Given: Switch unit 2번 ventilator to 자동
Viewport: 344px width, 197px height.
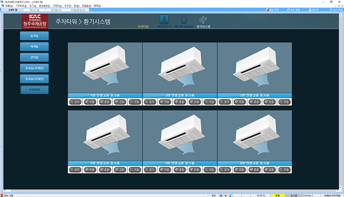Looking at the screenshot, I should tap(210, 102).
